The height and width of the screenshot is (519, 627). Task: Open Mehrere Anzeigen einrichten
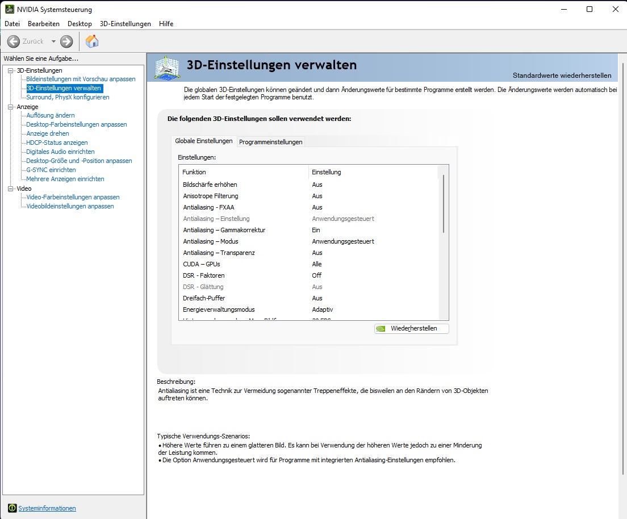pyautogui.click(x=65, y=179)
